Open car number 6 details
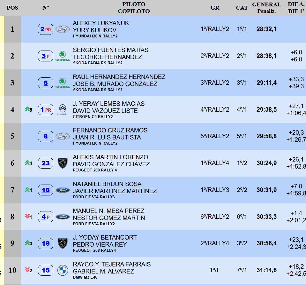 (x=46, y=83)
